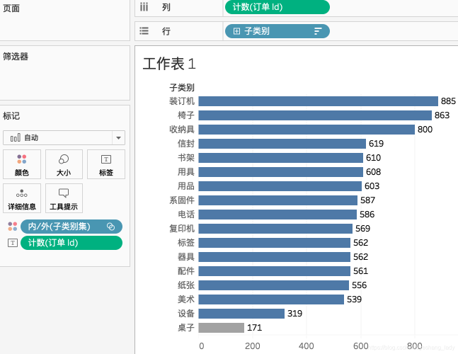Image resolution: width=458 pixels, height=354 pixels.
Task: Click the 书架 row label
Action: click(186, 158)
